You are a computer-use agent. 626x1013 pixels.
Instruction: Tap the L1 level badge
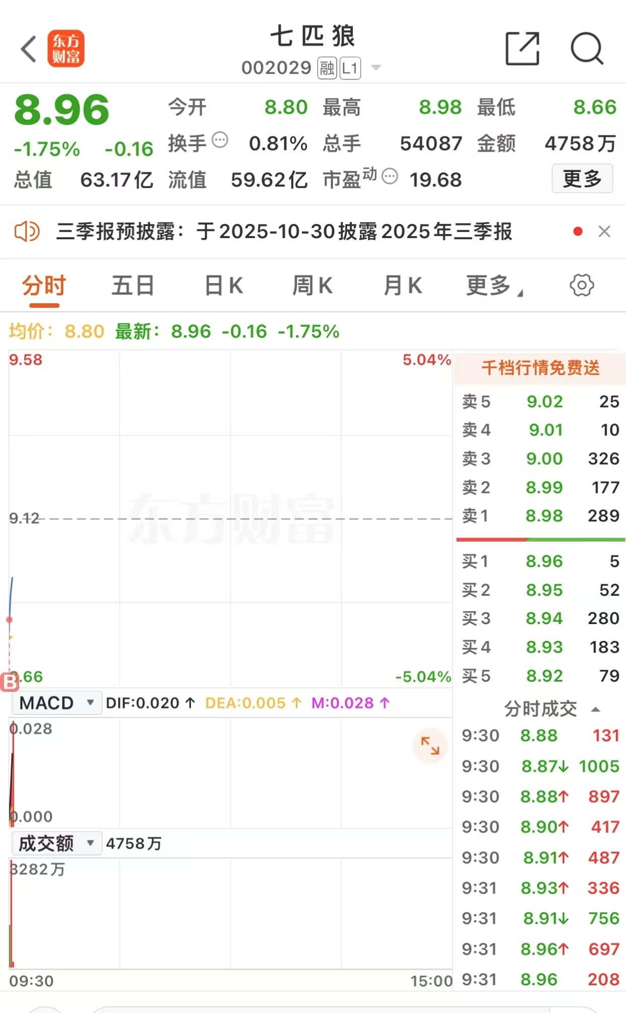tap(350, 68)
